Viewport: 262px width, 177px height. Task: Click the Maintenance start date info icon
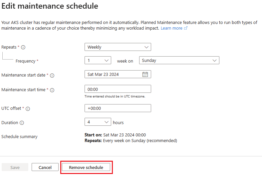click(52, 75)
